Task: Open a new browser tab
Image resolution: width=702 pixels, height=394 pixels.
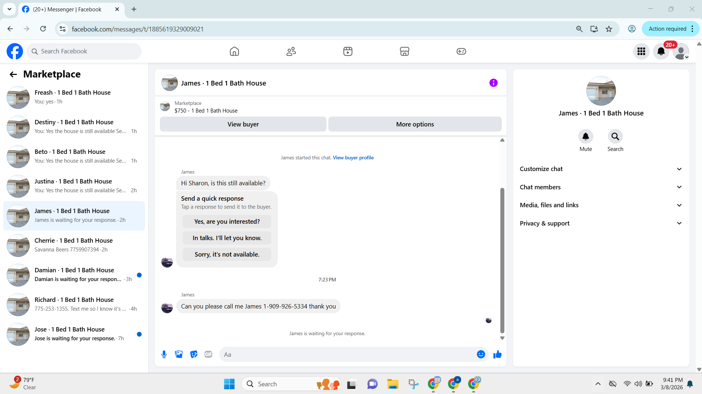Action: [134, 10]
